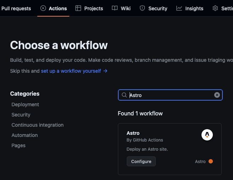Click the 'Deploy an Astro site.' description

click(147, 149)
